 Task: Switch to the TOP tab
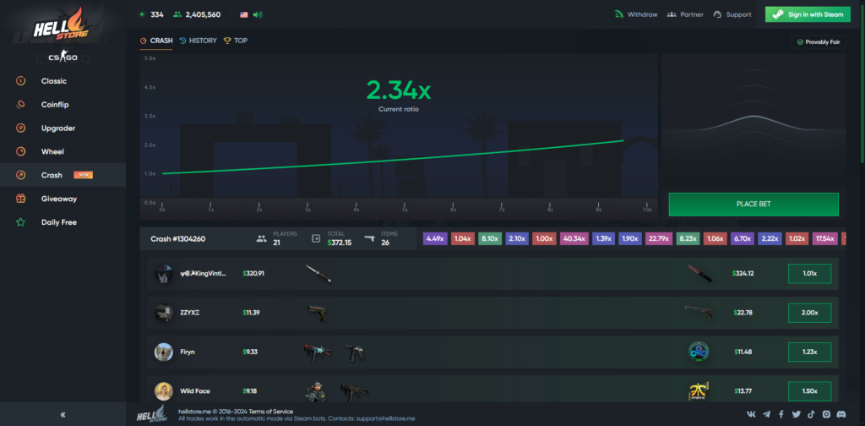tap(236, 41)
